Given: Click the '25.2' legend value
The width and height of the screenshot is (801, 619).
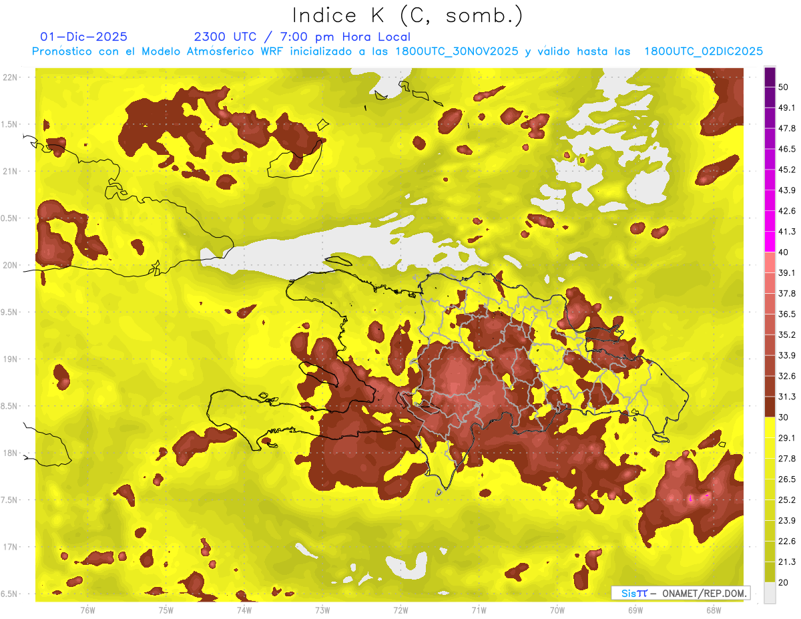Looking at the screenshot, I should click(787, 500).
